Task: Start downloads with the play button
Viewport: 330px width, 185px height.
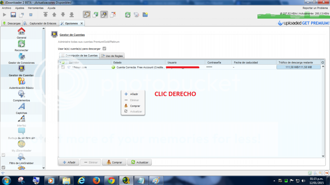Action: (x=5, y=15)
